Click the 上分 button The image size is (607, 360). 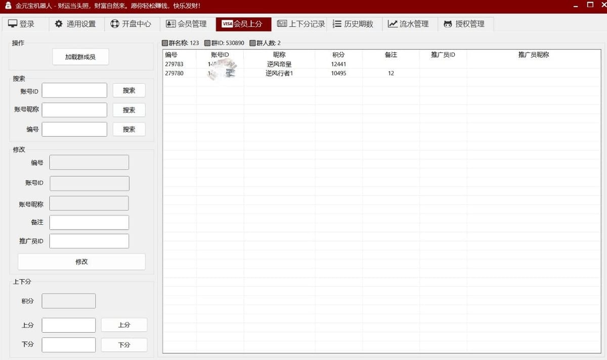click(124, 325)
